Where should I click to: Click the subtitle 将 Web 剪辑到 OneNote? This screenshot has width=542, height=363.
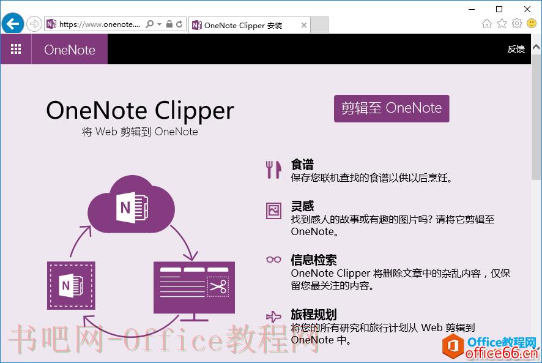click(x=139, y=132)
